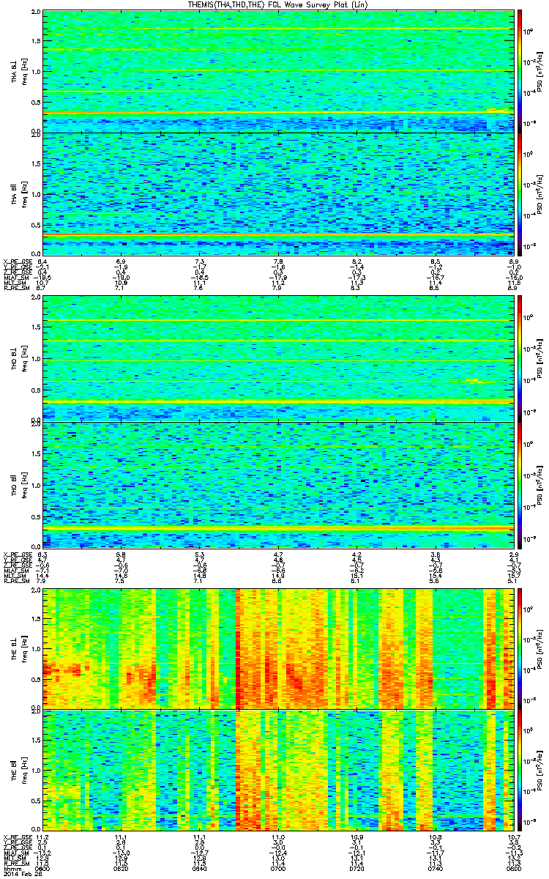
Task: Click the THE B∥ spectrogram panel
Action: pos(279,770)
